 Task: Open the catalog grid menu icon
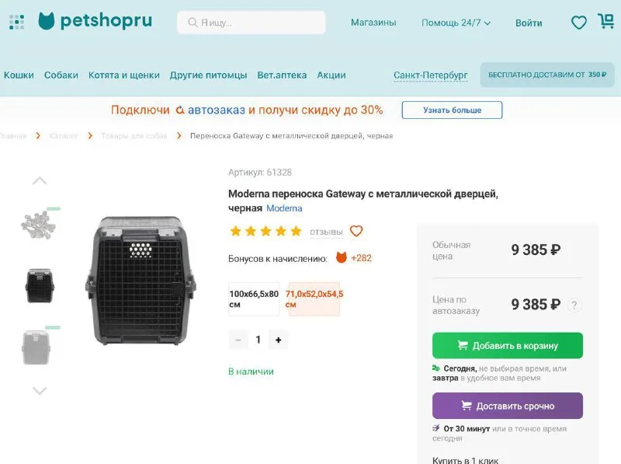16,22
